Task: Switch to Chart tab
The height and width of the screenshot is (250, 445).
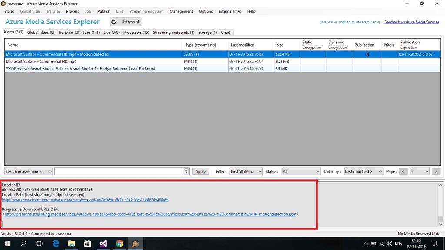Action: (x=226, y=32)
